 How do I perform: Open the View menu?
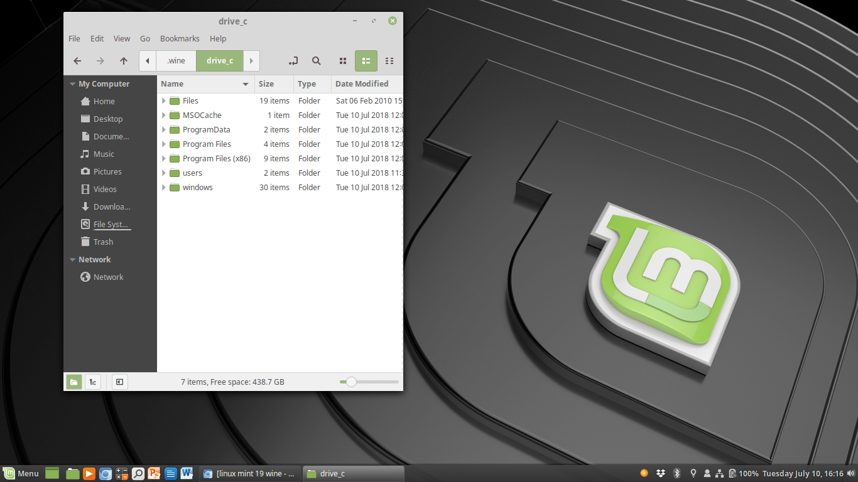[x=122, y=38]
